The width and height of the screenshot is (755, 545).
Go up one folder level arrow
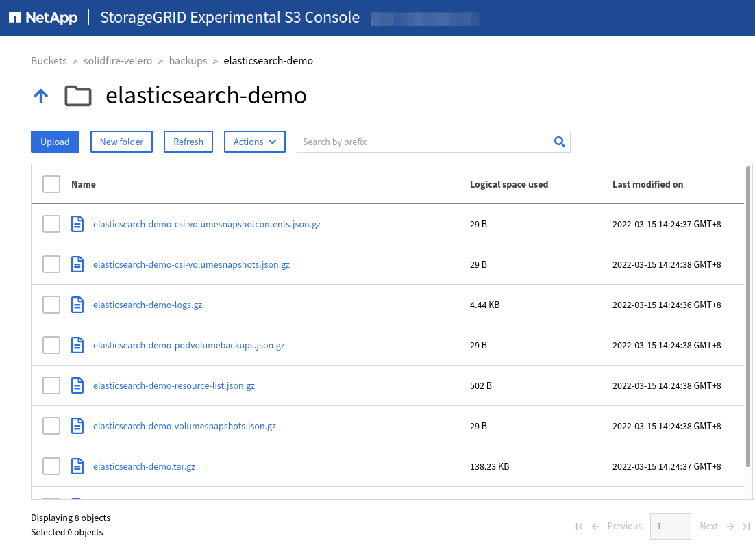(41, 96)
